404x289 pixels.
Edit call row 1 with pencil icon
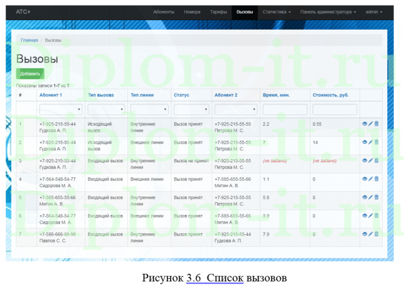371,124
